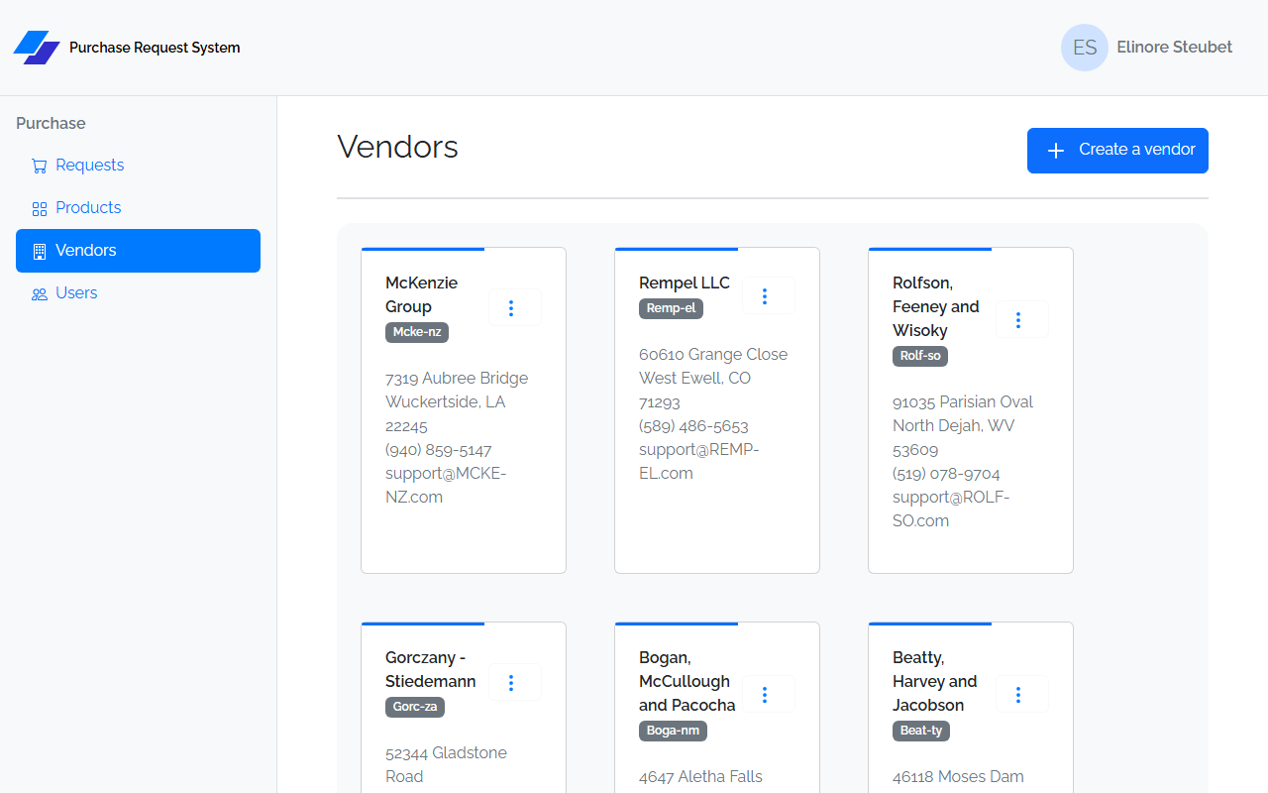This screenshot has width=1268, height=793.
Task: Click the Beatty, Harvey and Jacobson name
Action: point(935,682)
